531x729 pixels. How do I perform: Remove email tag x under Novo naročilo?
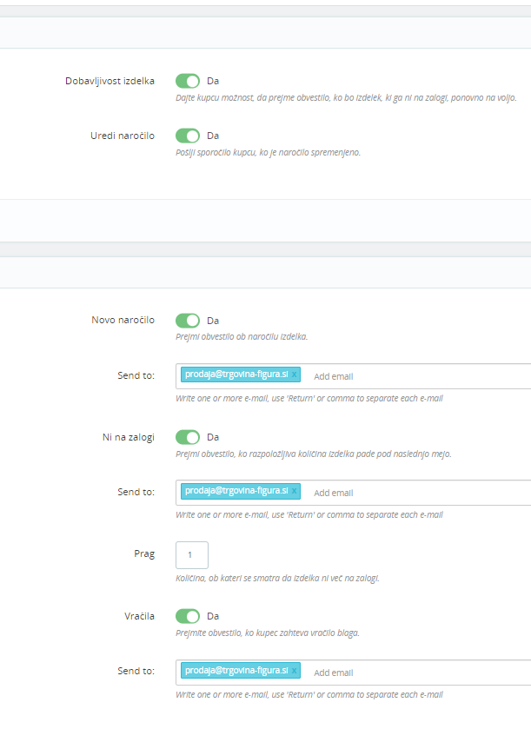(295, 374)
